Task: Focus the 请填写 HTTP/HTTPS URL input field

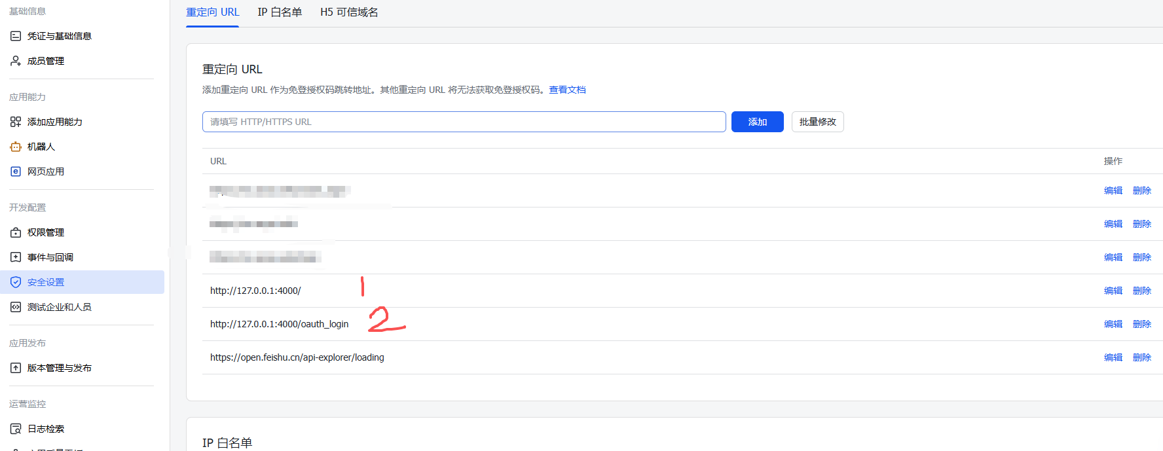Action: pyautogui.click(x=464, y=122)
